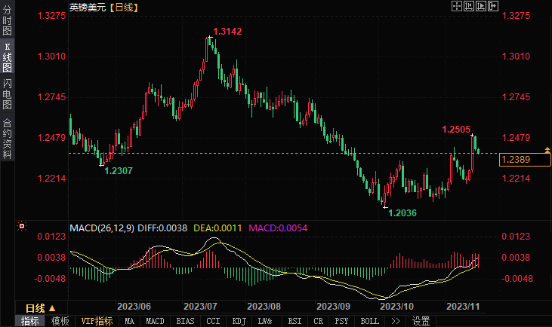
Task: Open the 设置 settings button
Action: (421, 321)
